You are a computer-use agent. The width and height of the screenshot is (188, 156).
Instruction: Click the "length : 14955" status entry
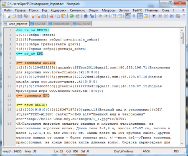click(x=12, y=151)
